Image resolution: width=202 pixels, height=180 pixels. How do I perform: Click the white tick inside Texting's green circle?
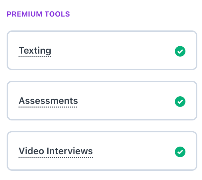[180, 51]
